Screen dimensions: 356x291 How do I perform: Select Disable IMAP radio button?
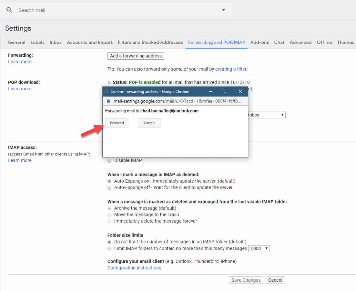pos(109,161)
